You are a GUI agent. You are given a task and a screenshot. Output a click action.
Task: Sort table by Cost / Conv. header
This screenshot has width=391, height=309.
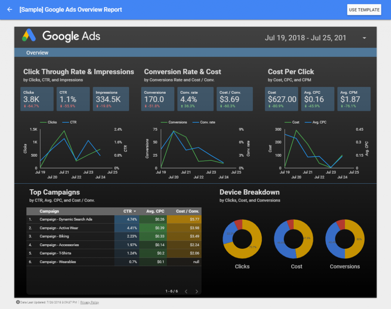coord(187,211)
